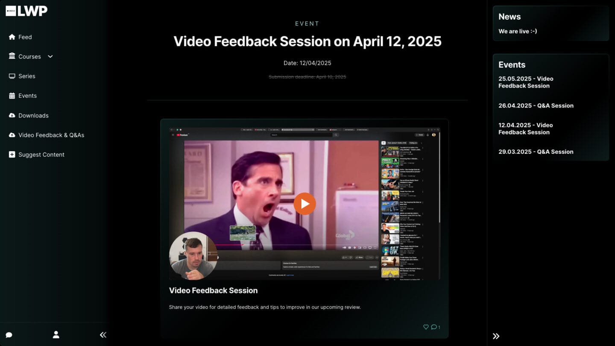
Task: Open the 29.03.2025 Q&A Session event
Action: point(536,152)
